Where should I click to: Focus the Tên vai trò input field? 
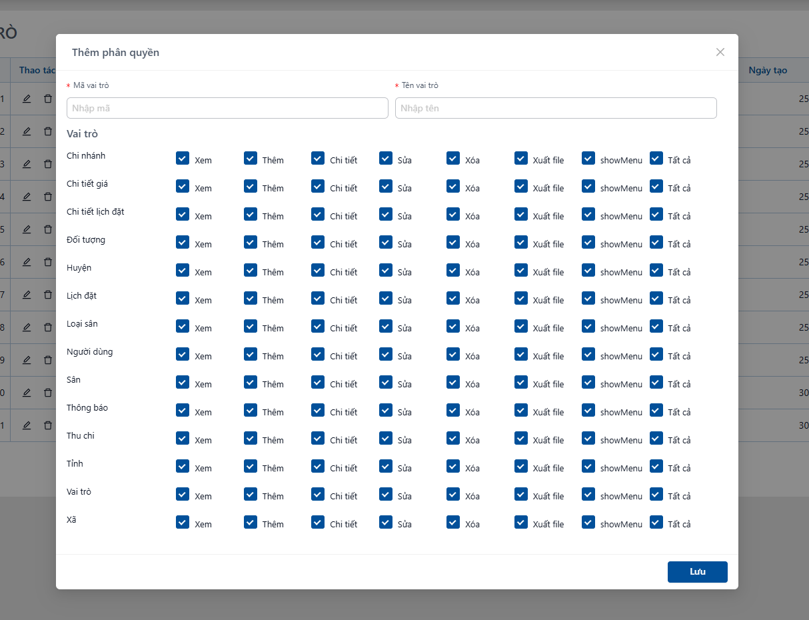[556, 108]
